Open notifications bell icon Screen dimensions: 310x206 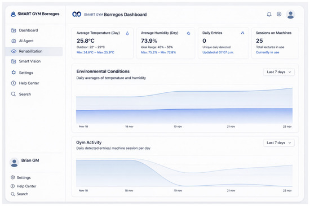[269, 14]
